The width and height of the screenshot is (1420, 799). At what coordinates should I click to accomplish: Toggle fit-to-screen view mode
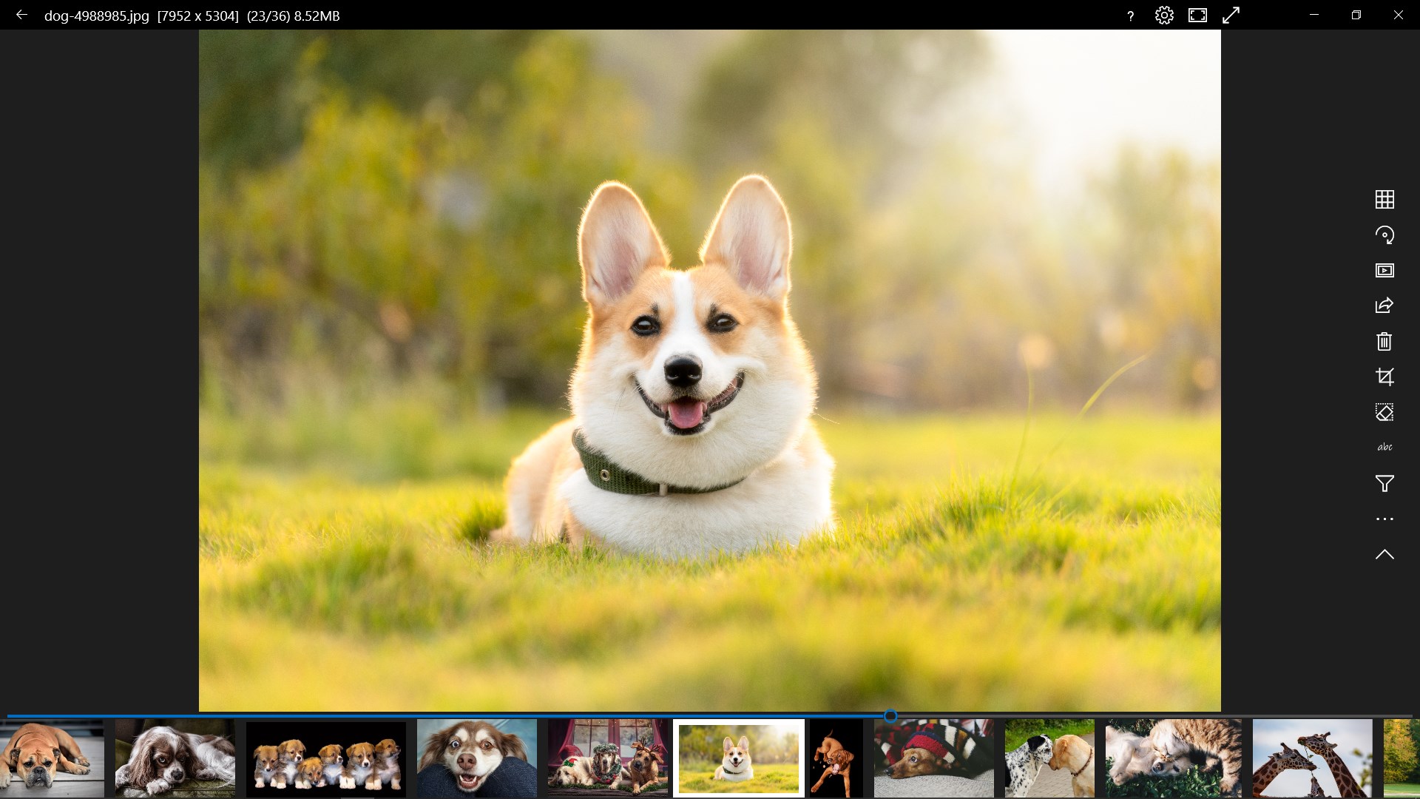(x=1197, y=16)
